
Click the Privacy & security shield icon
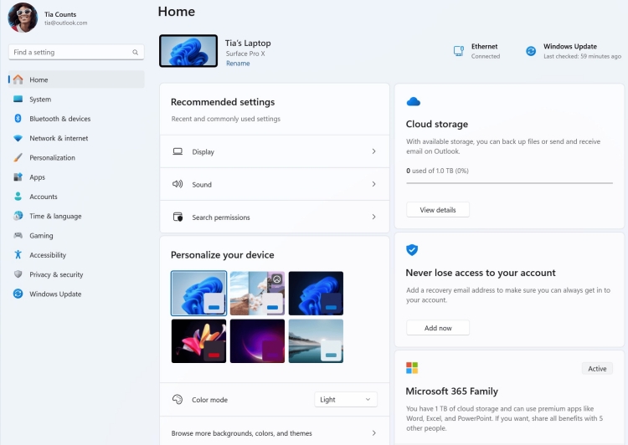pyautogui.click(x=18, y=274)
